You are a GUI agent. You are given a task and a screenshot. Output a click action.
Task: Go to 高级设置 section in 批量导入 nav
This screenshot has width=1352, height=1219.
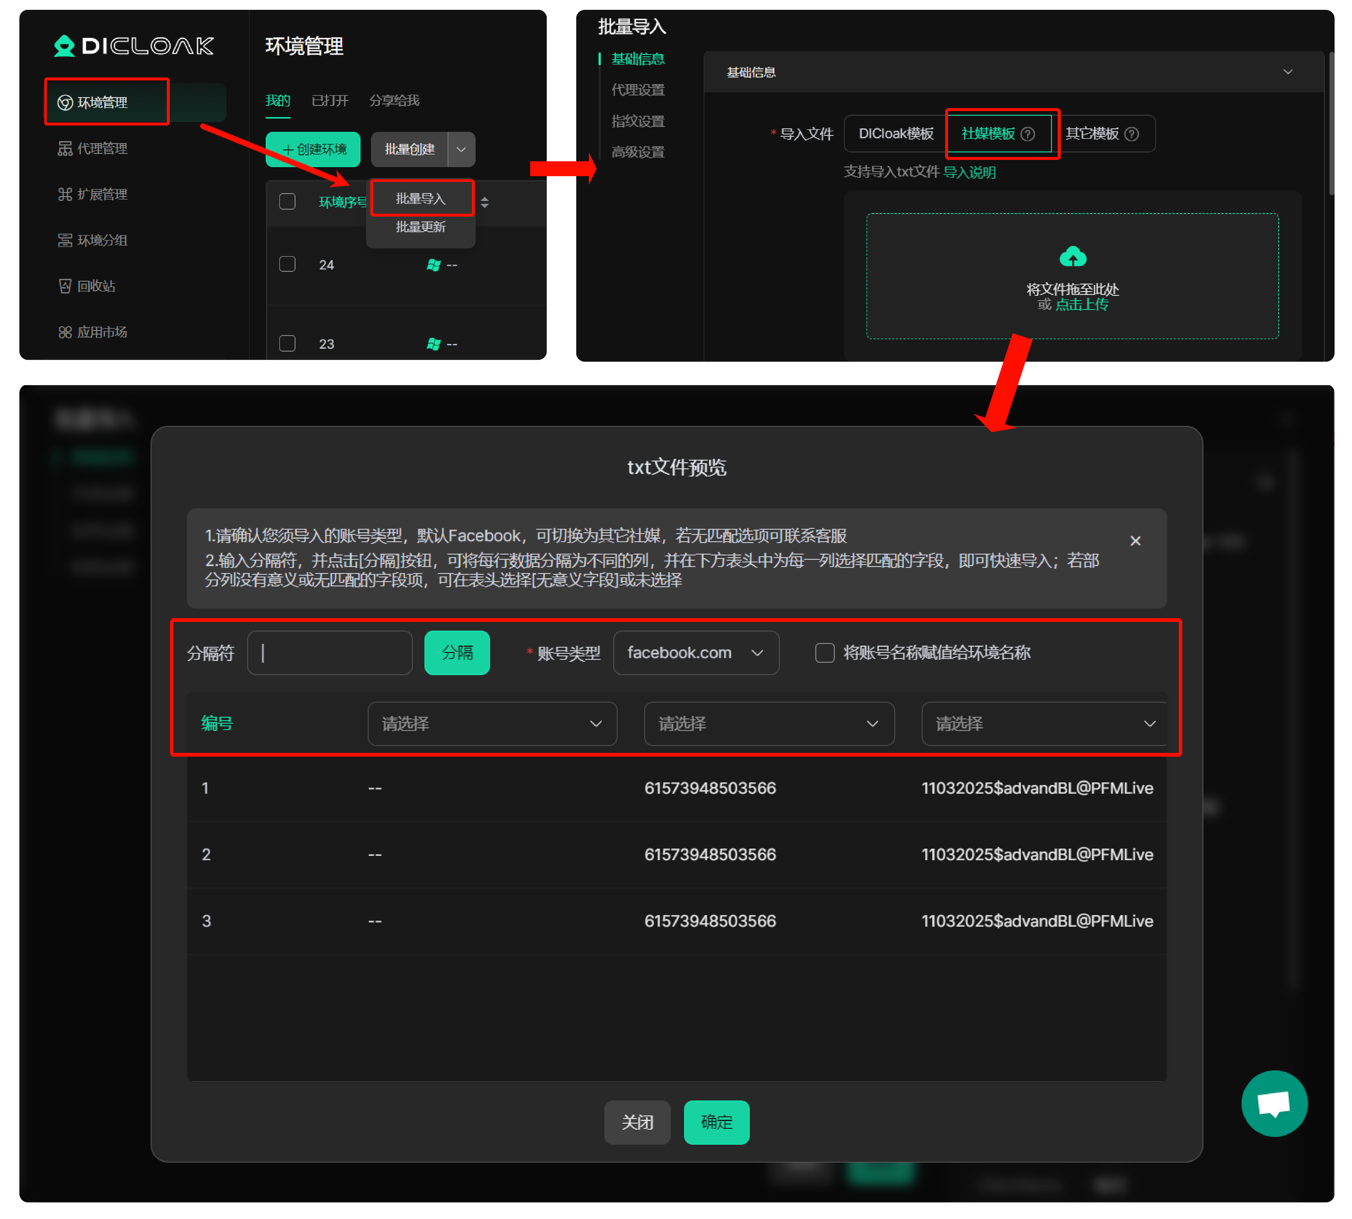click(x=638, y=152)
